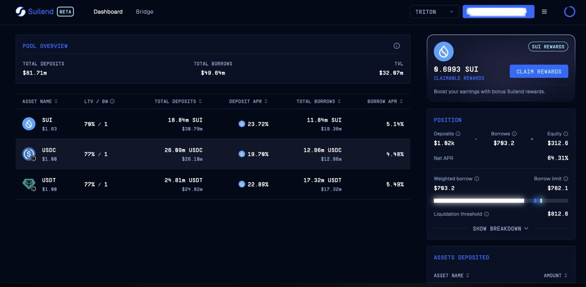Image resolution: width=586 pixels, height=287 pixels.
Task: Click the Suilend logo icon
Action: coord(21,12)
